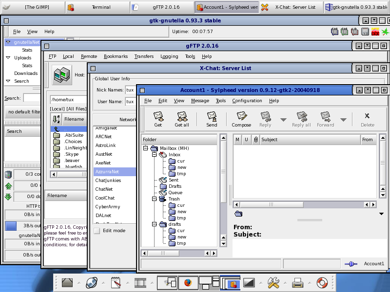
Task: Open the Reply dropdown arrow
Action: point(283,120)
